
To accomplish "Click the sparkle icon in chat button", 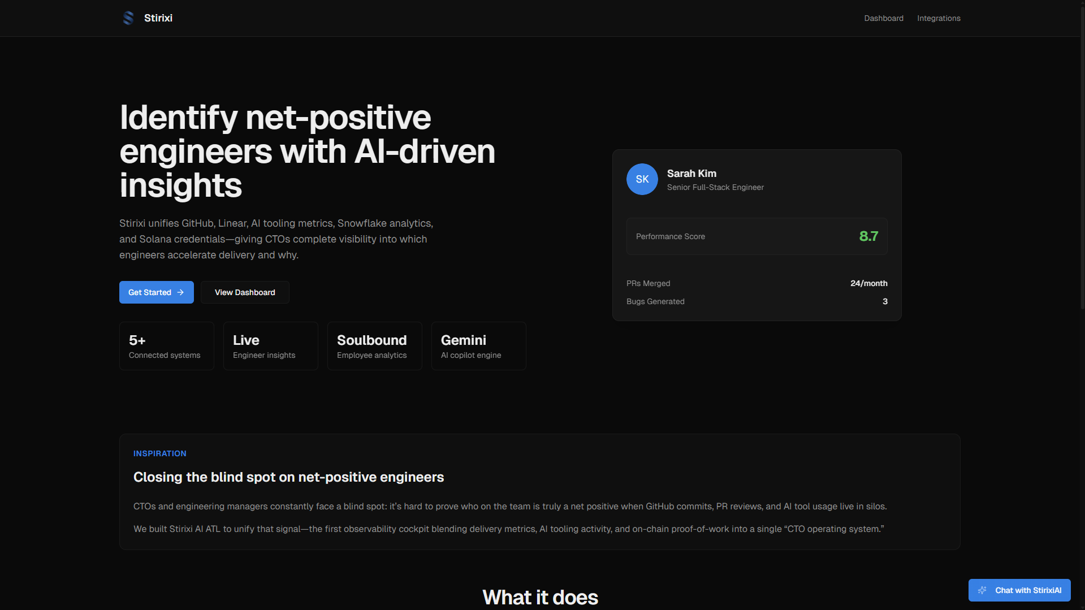I will tap(982, 590).
